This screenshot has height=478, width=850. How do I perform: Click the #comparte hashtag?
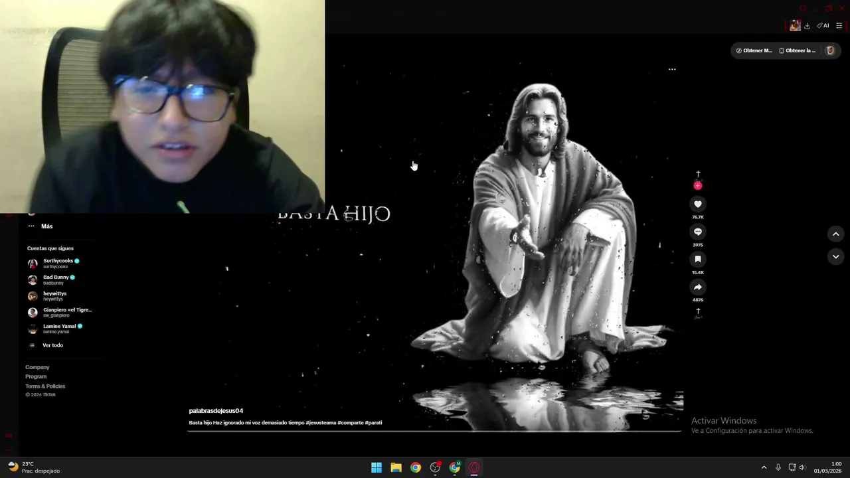coord(350,423)
